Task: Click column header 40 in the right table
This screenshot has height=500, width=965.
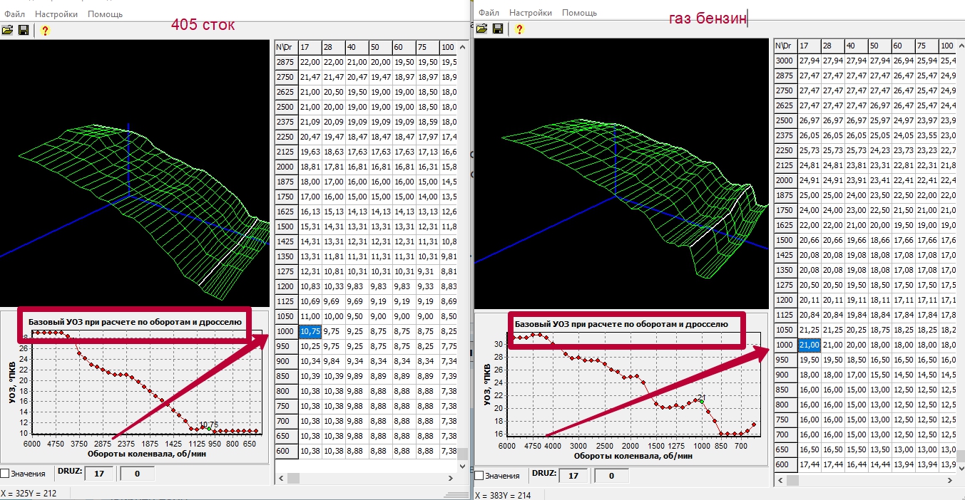Action: (857, 46)
